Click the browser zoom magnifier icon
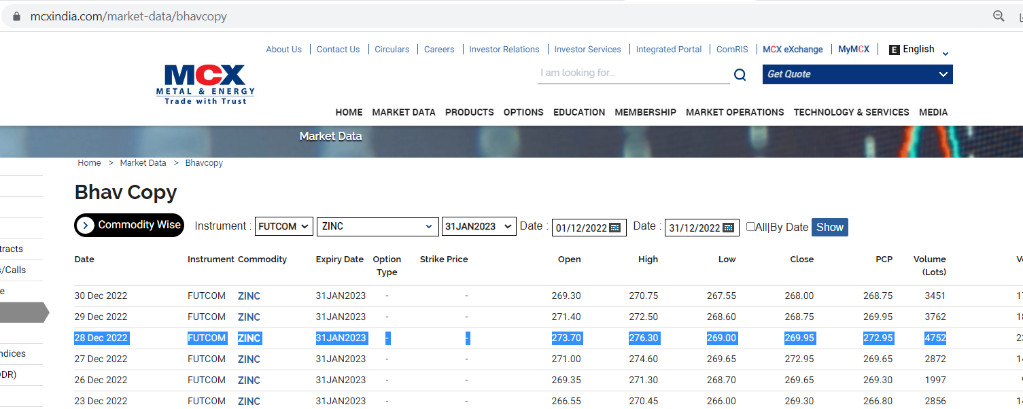This screenshot has height=409, width=1023. tap(999, 16)
